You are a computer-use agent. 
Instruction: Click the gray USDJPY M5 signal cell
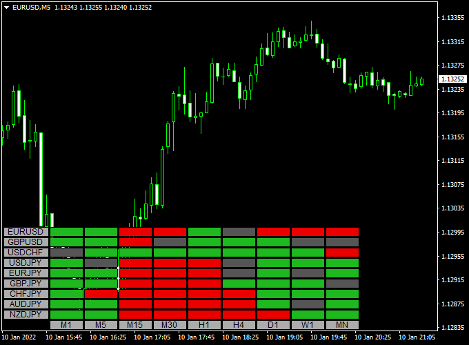[x=101, y=263]
